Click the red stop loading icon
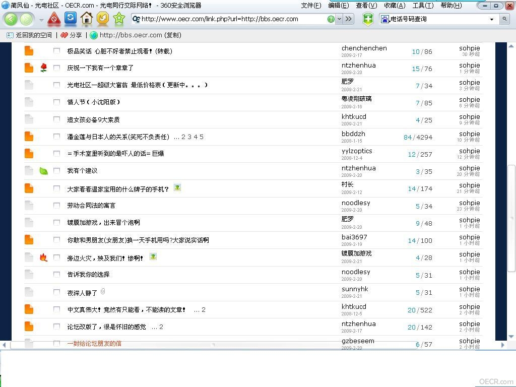The height and width of the screenshot is (387, 516). (54, 19)
